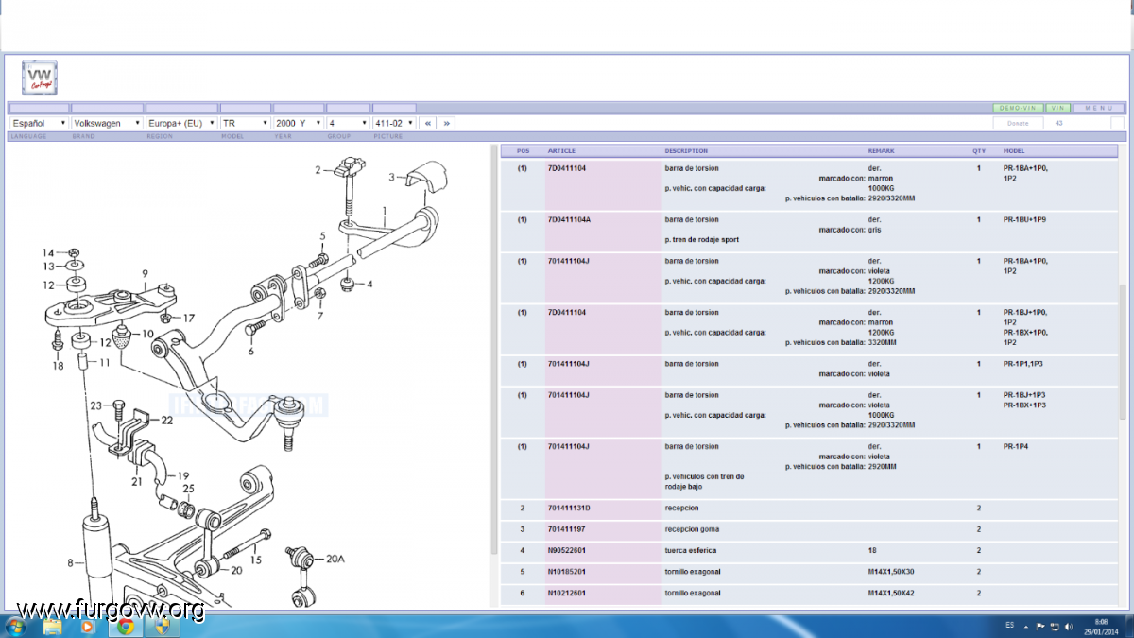Open Windows Explorer from the taskbar
Viewport: 1134px width, 638px height.
52,626
